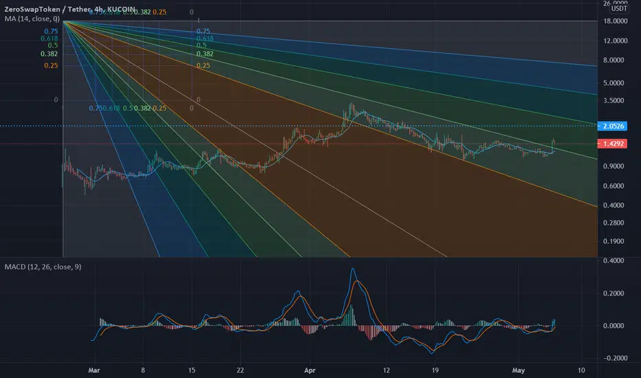Click the blue 2.0526 price label
641x378 pixels.
(x=612, y=126)
